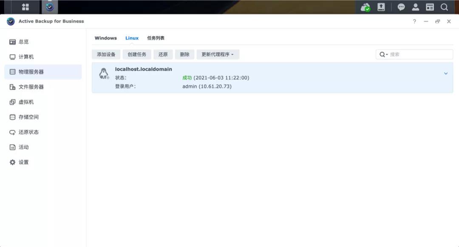Open widgets panel icon
Screen dimensions: 459x247
coord(430,7)
